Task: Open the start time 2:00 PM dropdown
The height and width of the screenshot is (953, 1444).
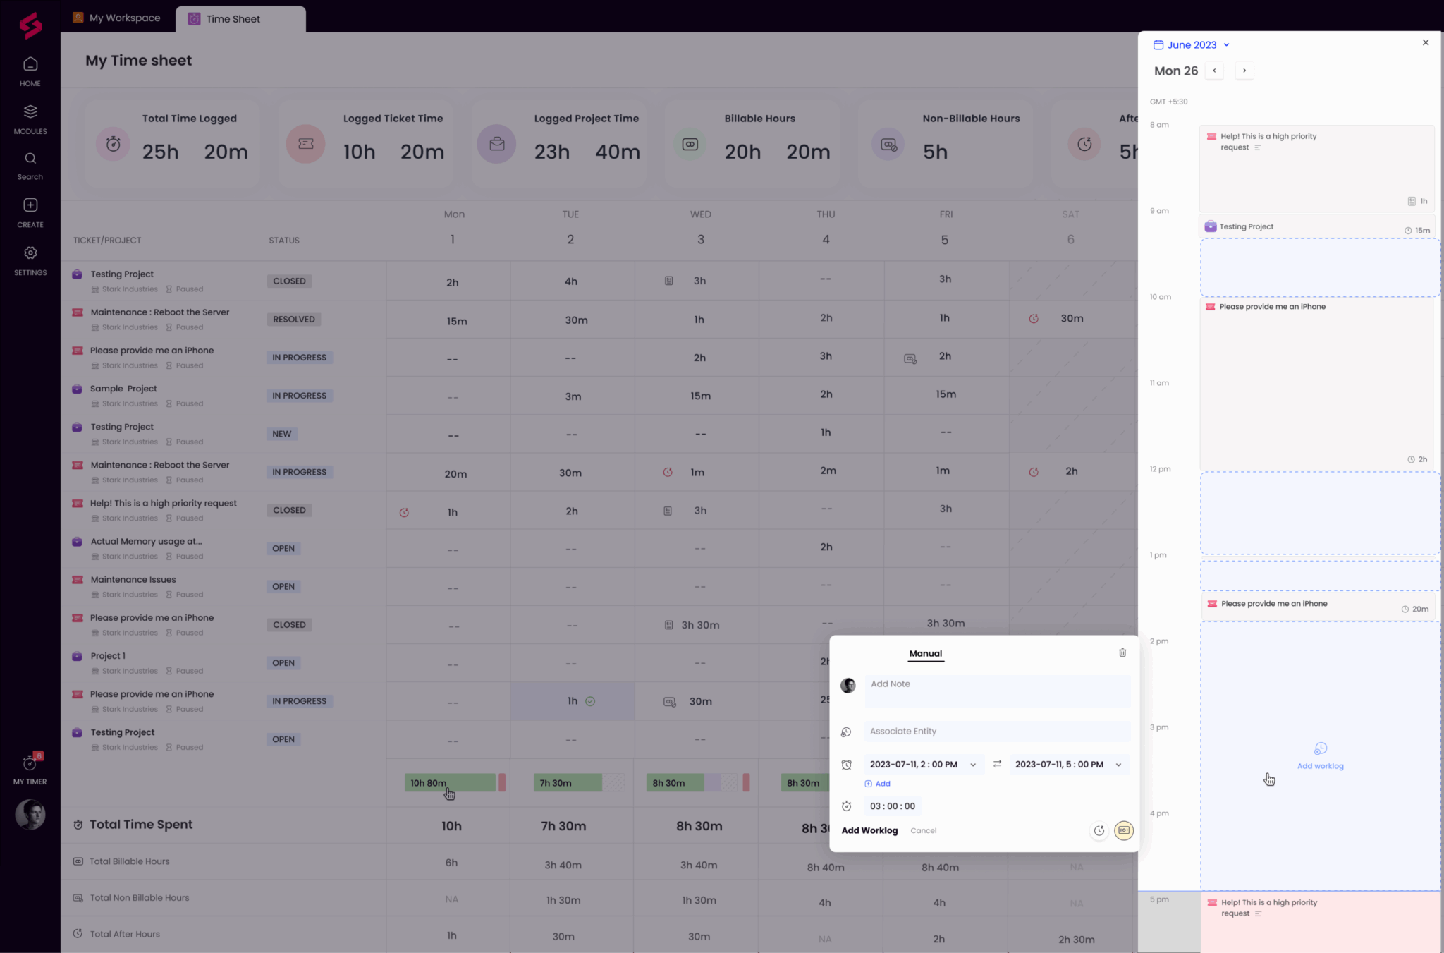Action: point(973,765)
